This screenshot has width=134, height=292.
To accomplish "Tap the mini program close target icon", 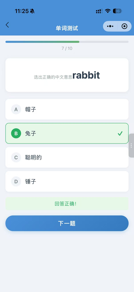I will click(x=124, y=26).
